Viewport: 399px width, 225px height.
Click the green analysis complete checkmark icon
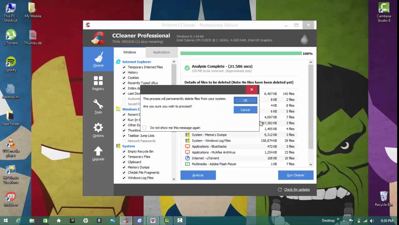tap(187, 68)
